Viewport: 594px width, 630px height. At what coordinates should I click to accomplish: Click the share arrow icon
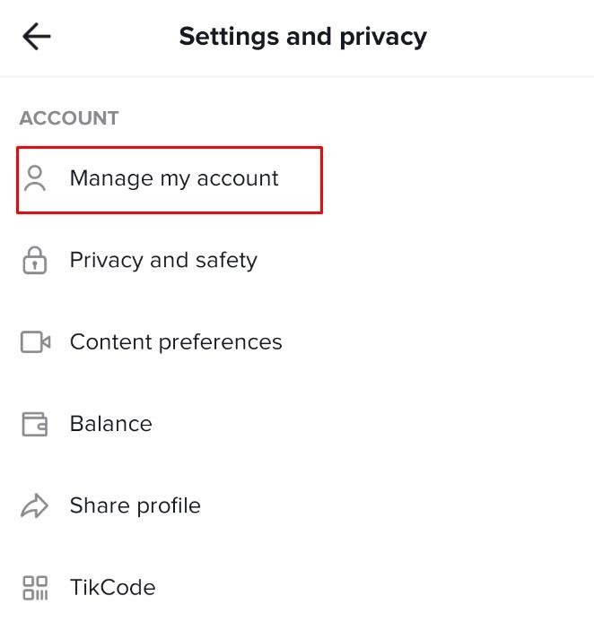coord(35,506)
